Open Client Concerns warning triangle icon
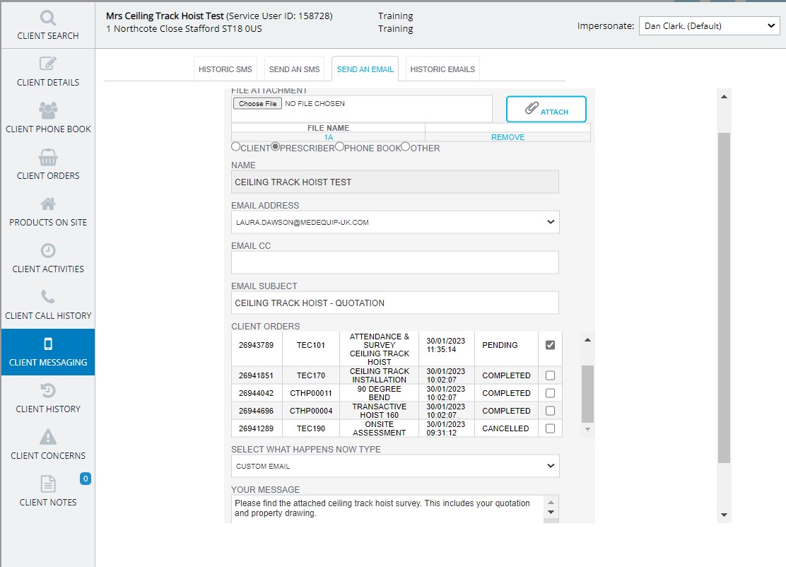Viewport: 786px width, 567px height. pos(48,437)
